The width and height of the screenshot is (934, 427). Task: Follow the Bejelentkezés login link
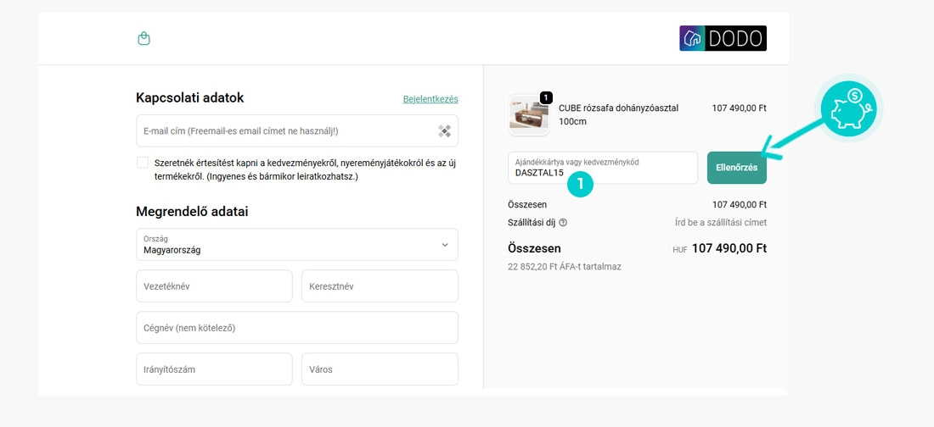point(430,99)
